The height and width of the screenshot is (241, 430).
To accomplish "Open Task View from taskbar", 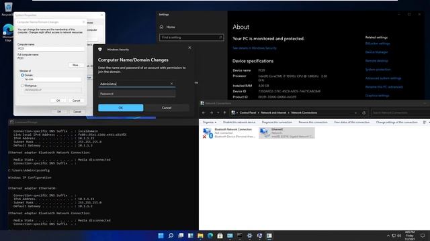I will [x=181, y=236].
